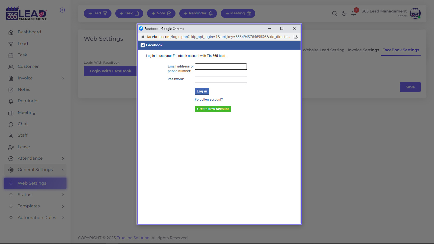434x244 pixels.
Task: Open the Dashboard menu label
Action: [x=29, y=32]
